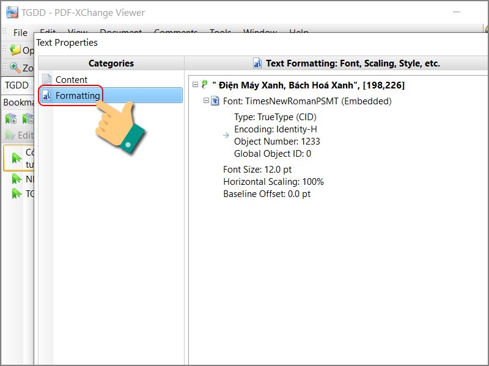The width and height of the screenshot is (489, 366).
Task: Open the File menu
Action: (x=20, y=32)
